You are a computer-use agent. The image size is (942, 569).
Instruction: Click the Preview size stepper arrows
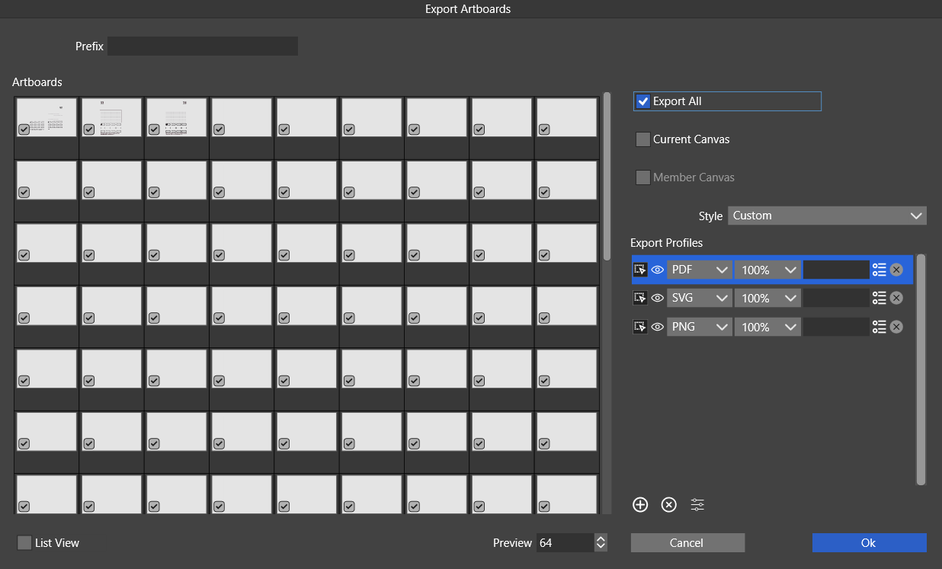tap(601, 543)
